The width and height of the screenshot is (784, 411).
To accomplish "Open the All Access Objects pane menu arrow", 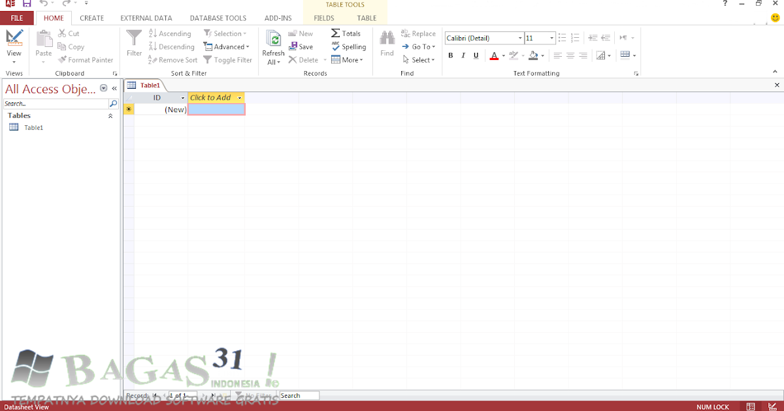I will pyautogui.click(x=103, y=88).
